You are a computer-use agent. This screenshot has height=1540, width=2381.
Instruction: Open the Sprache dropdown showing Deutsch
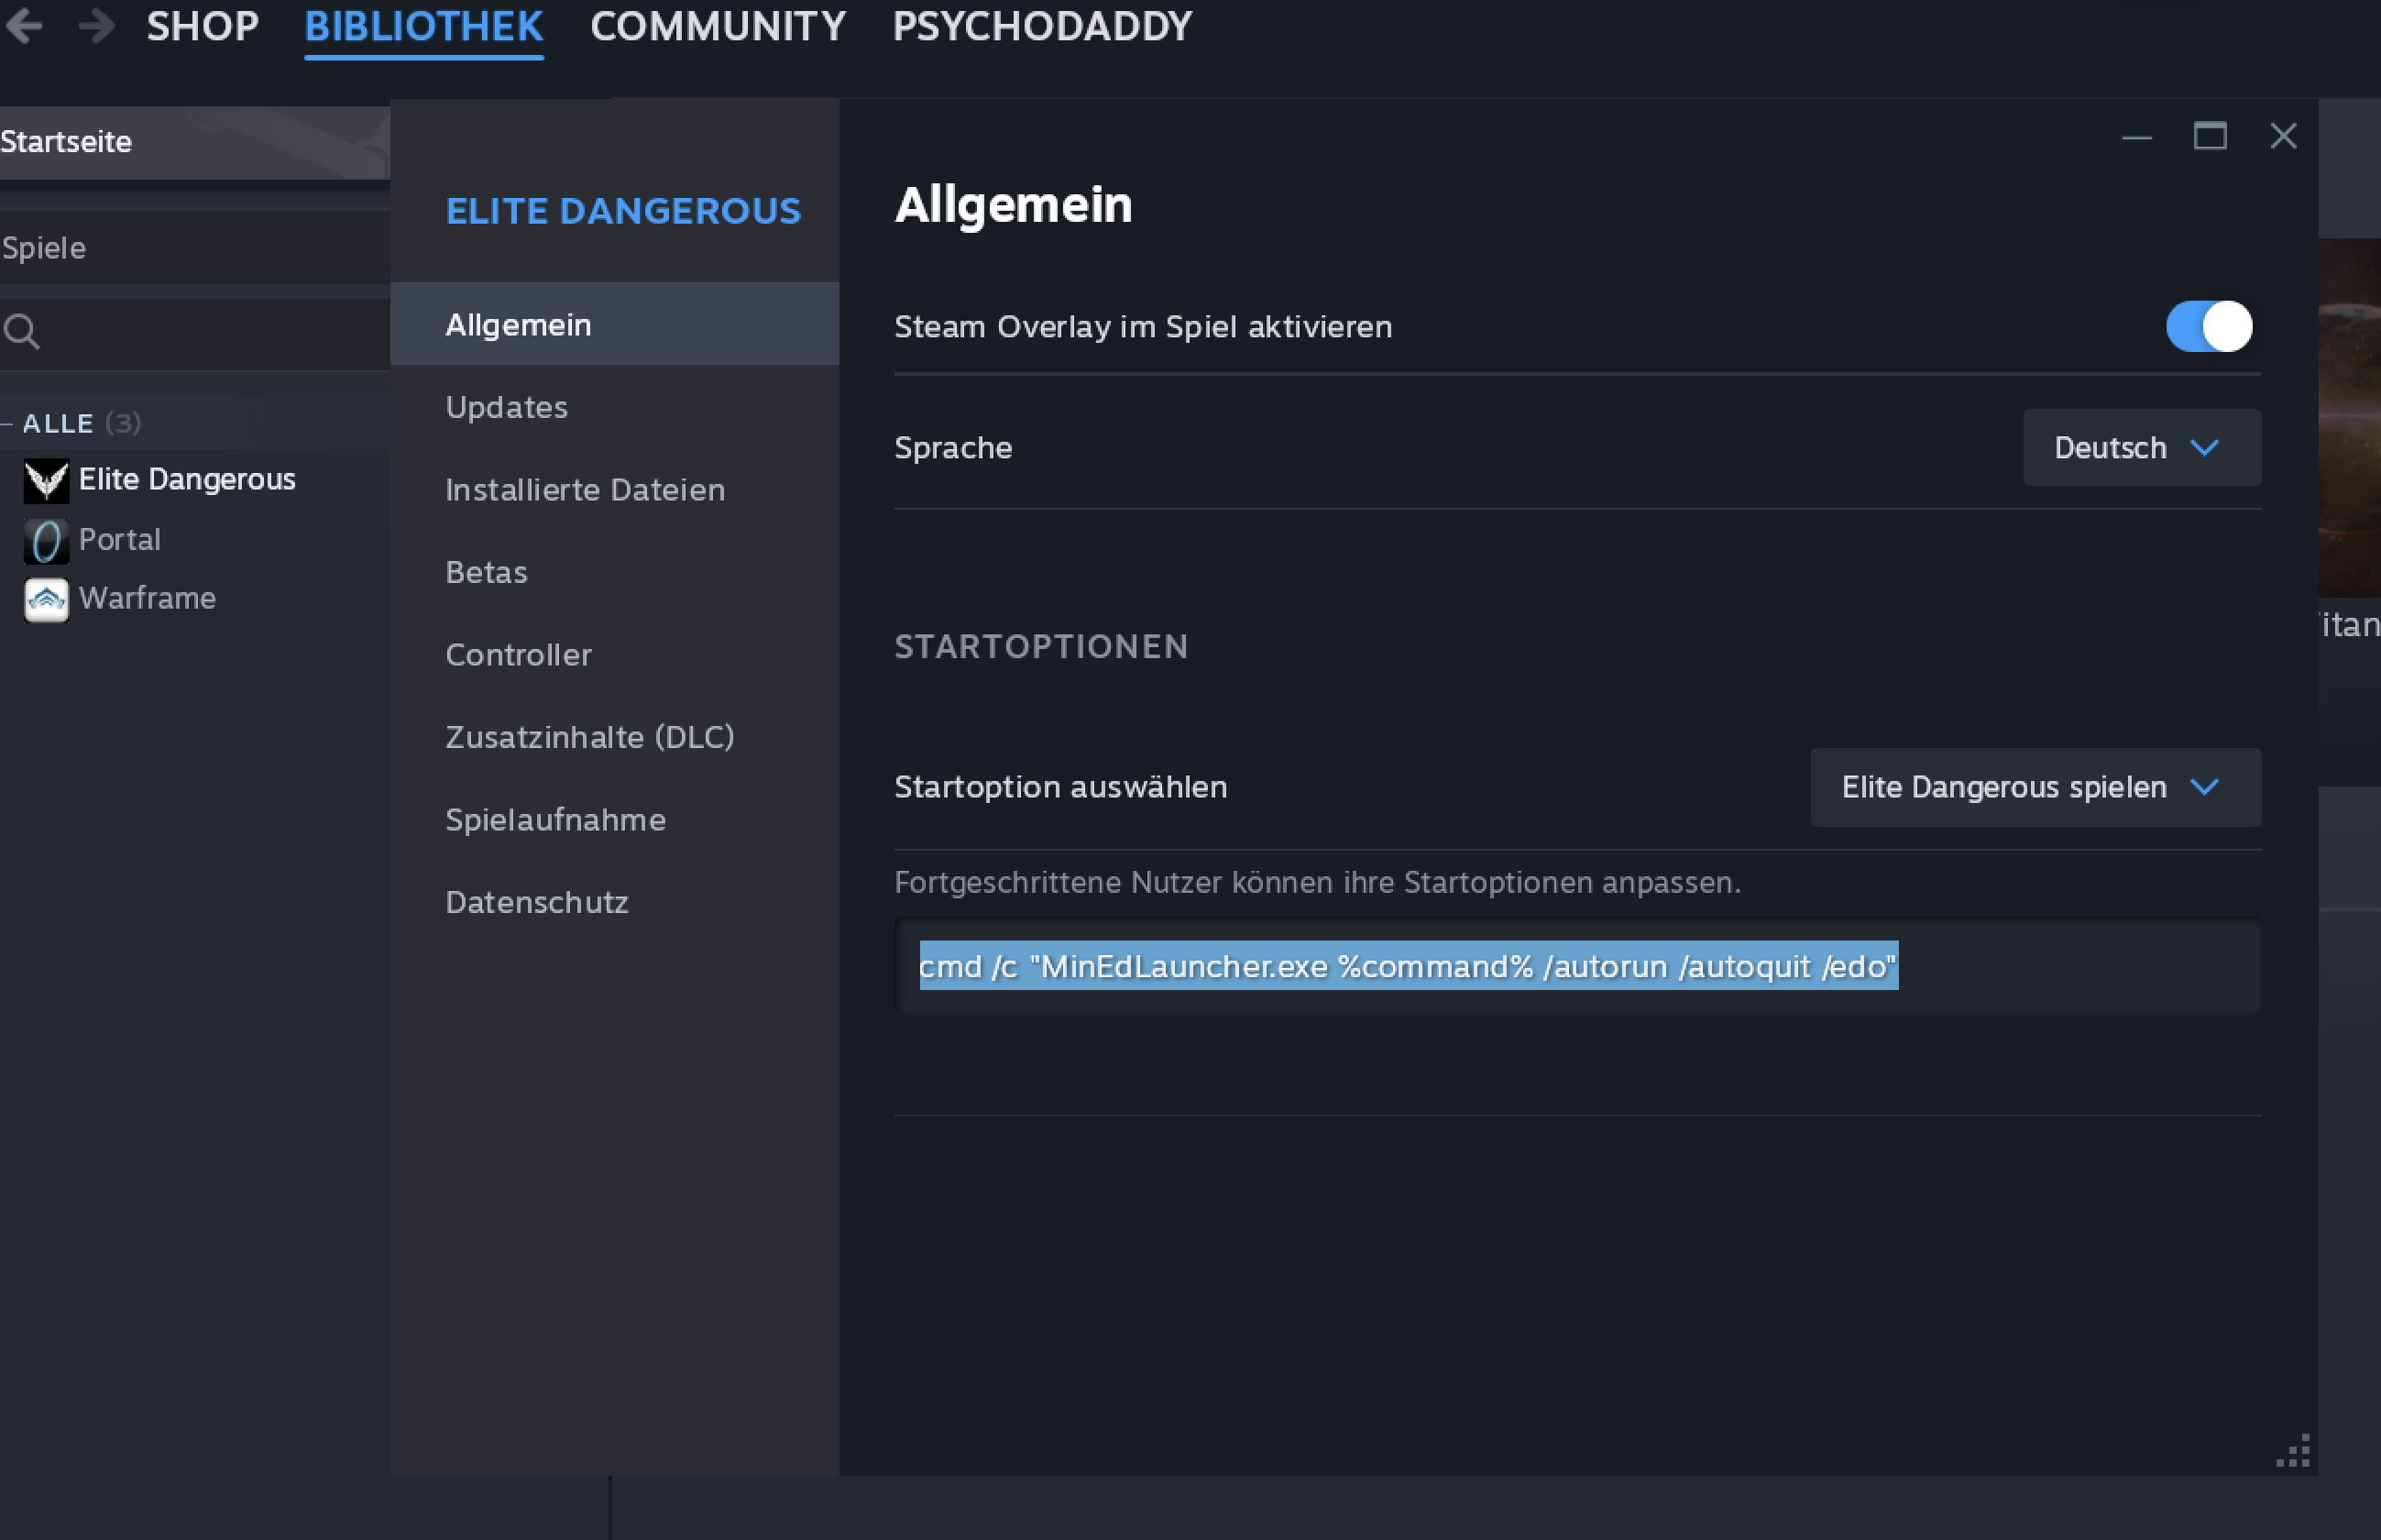(2141, 448)
